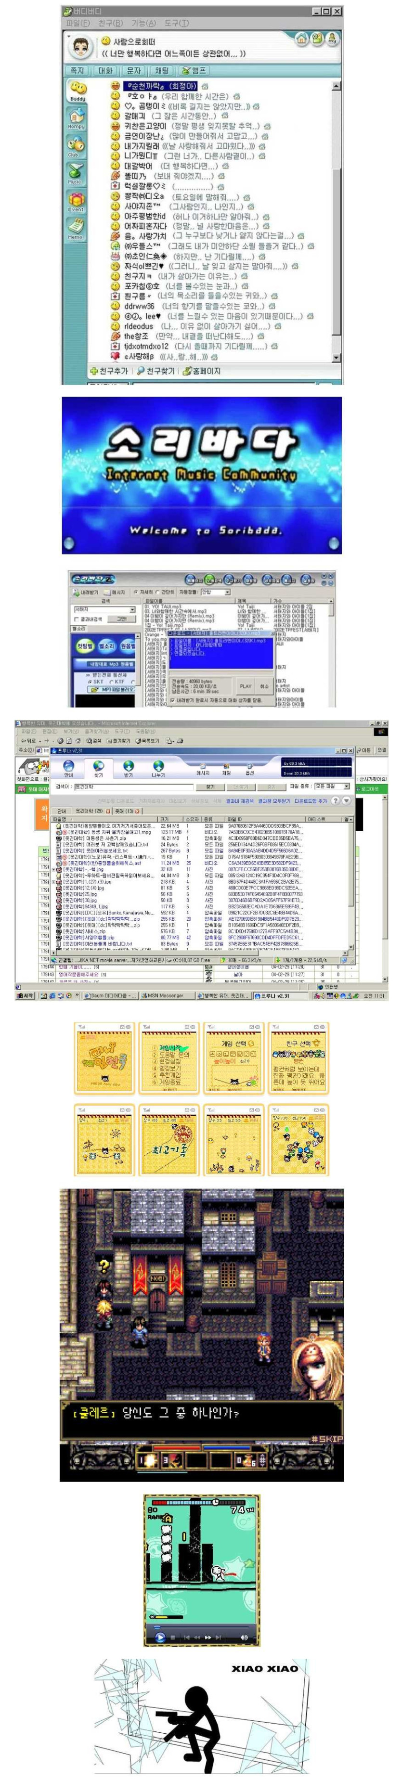This screenshot has height=1792, width=402.
Task: Toggle the 결과내검색 checkbox in Soribada
Action: pyautogui.click(x=77, y=619)
